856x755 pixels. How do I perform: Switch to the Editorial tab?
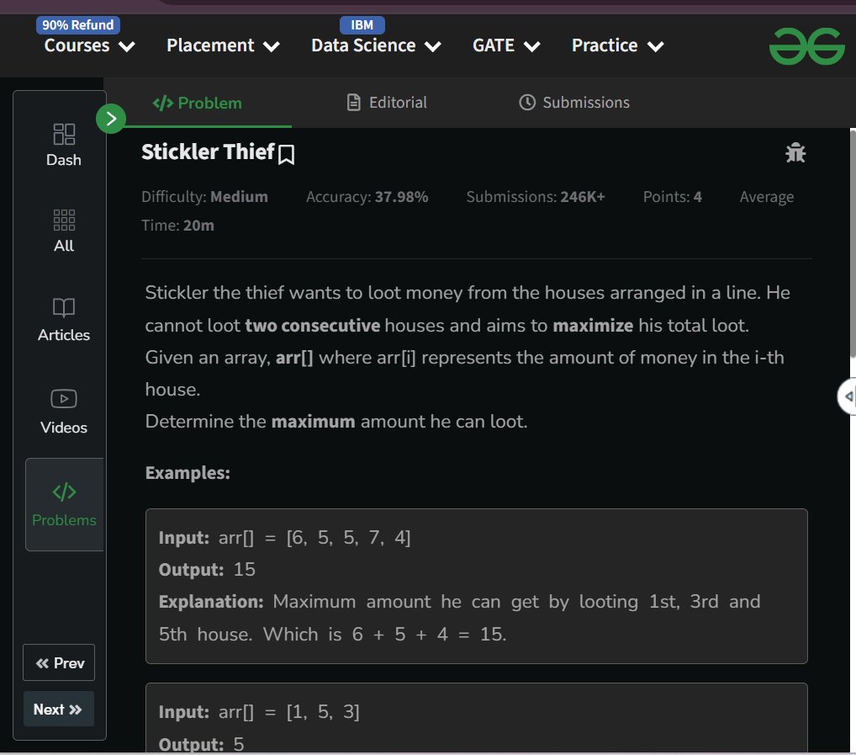[x=387, y=102]
